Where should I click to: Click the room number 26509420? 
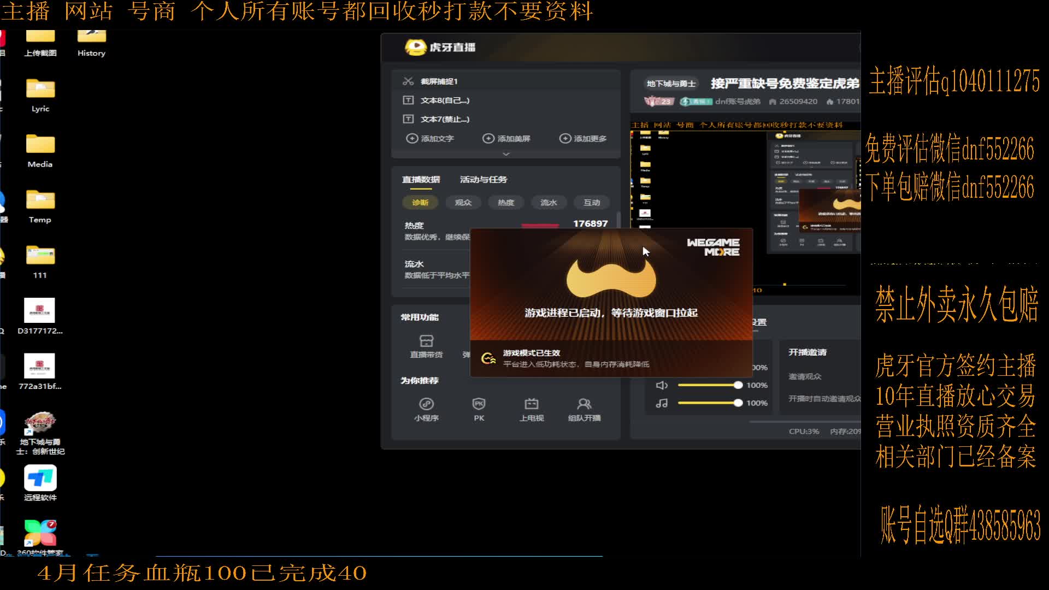point(793,102)
